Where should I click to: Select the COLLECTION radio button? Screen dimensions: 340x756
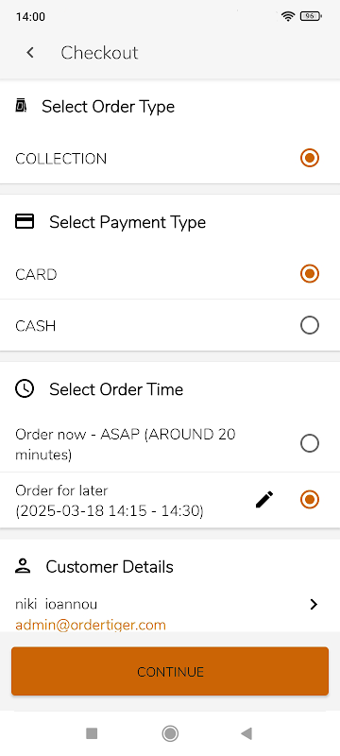pos(310,158)
